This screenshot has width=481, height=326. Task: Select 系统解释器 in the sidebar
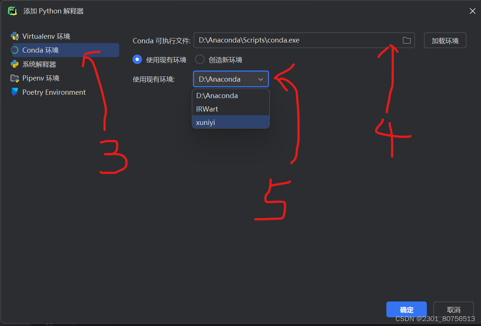[x=39, y=64]
